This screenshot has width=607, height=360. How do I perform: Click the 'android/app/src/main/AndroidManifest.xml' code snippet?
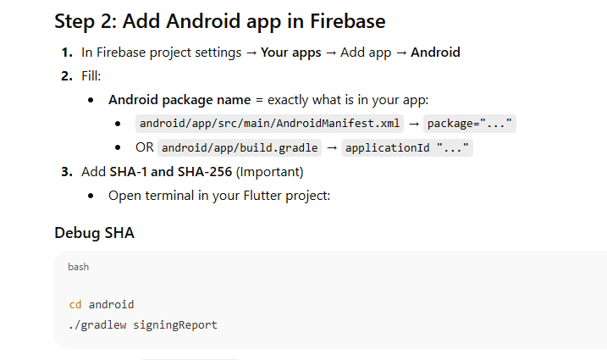point(269,124)
